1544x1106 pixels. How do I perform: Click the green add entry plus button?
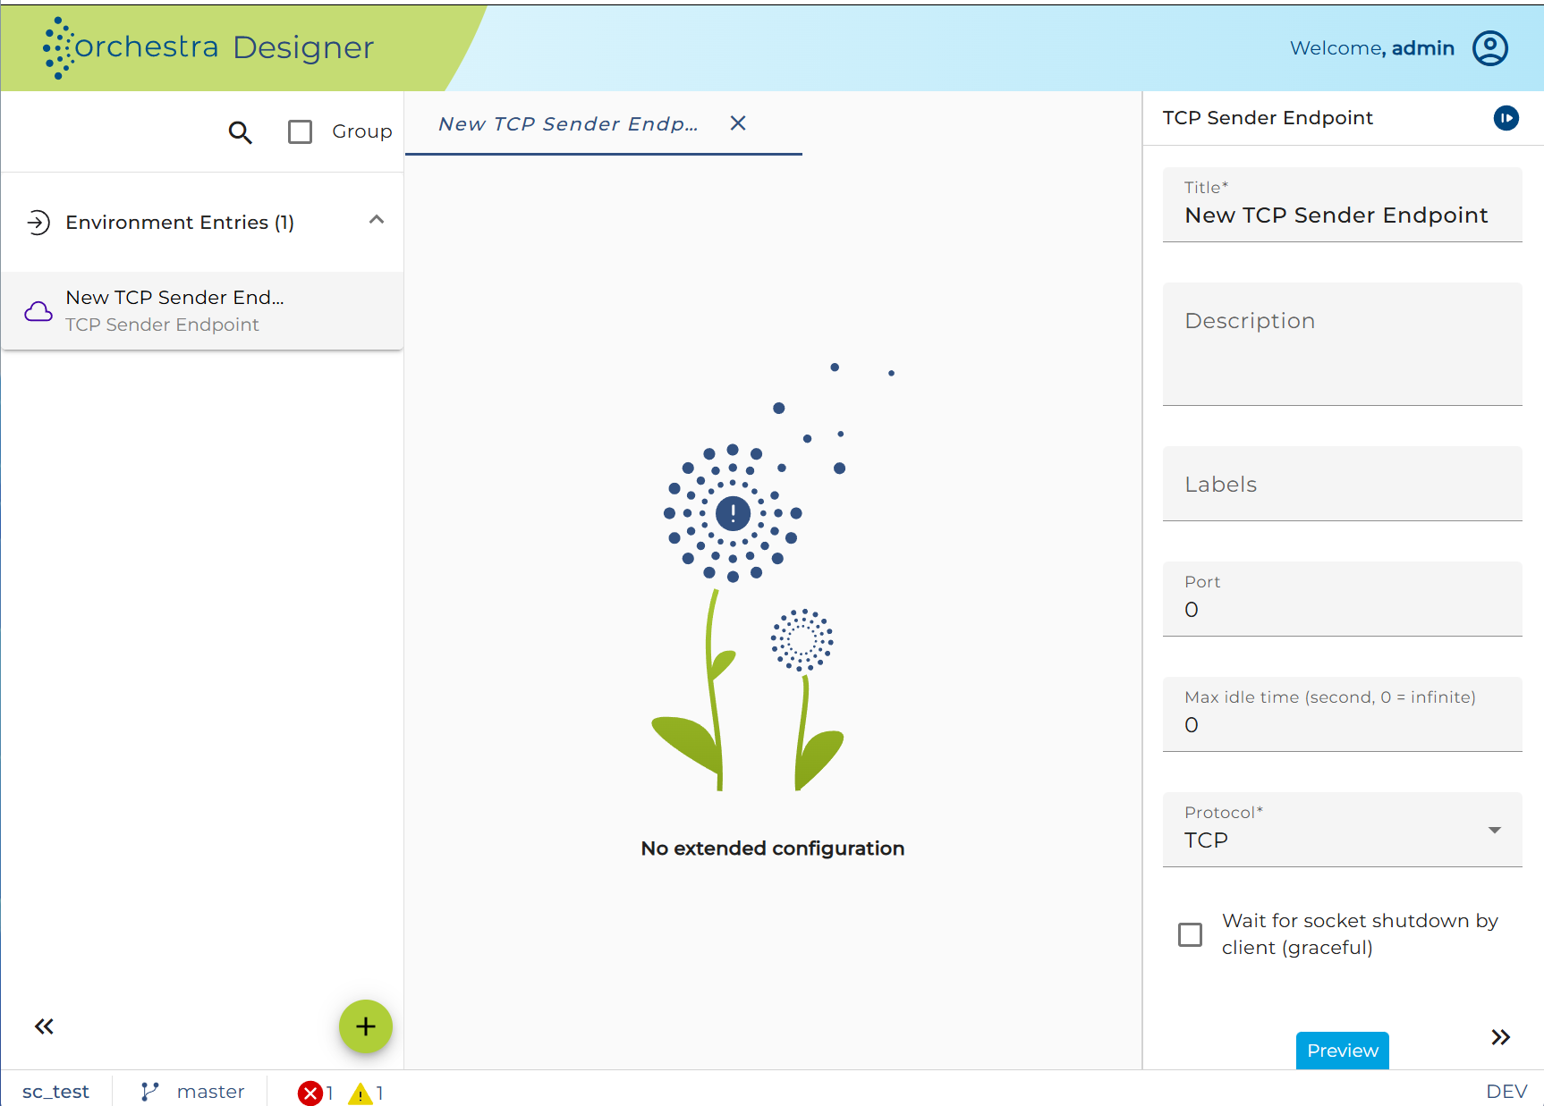365,1026
